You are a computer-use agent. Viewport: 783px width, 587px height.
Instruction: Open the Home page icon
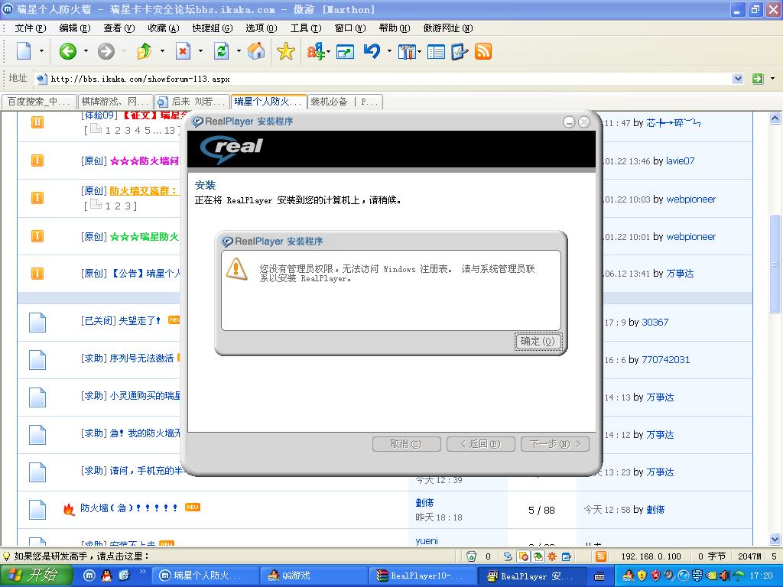tap(256, 51)
